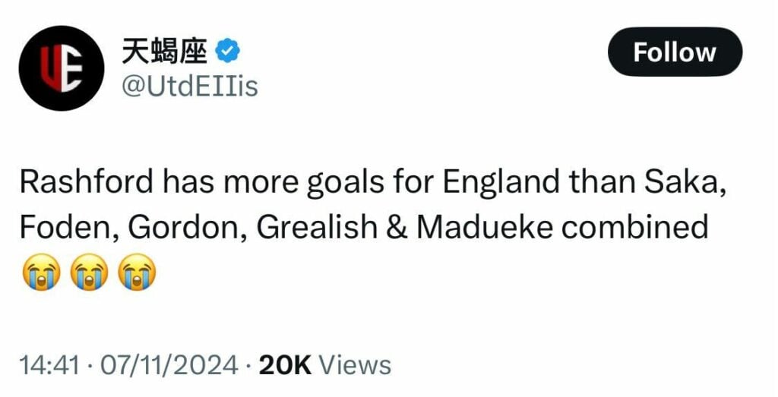Open the UE profile avatar
This screenshot has width=778, height=397.
62,68
